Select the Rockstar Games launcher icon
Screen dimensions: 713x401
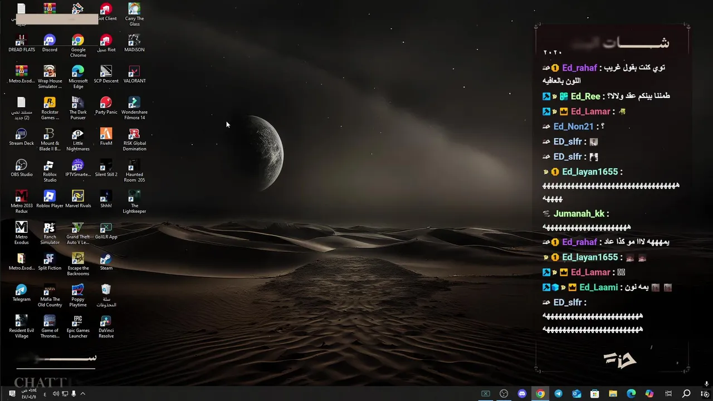(50, 108)
